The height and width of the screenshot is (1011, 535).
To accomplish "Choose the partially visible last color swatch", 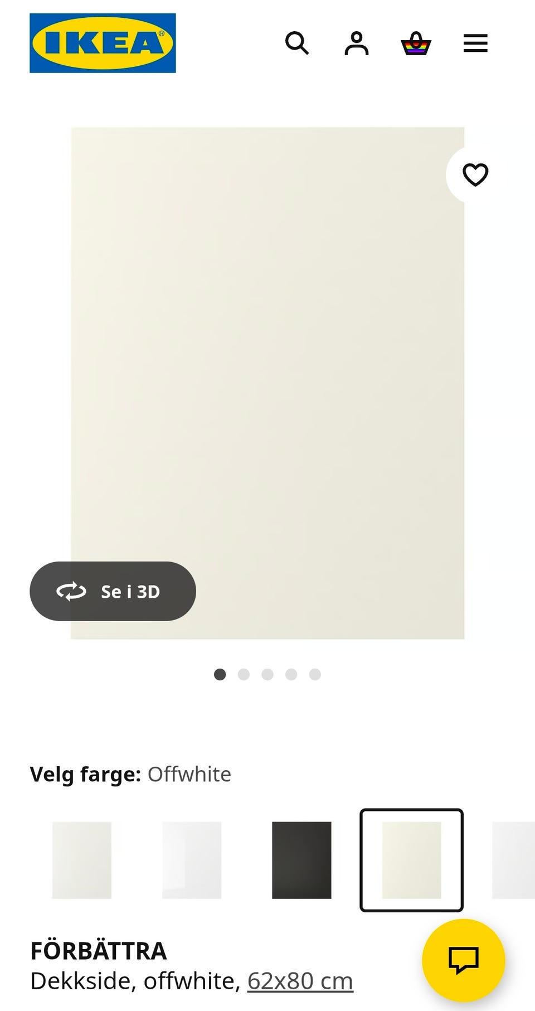I will click(x=513, y=860).
